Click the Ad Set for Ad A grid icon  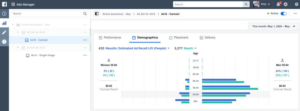tap(23, 48)
